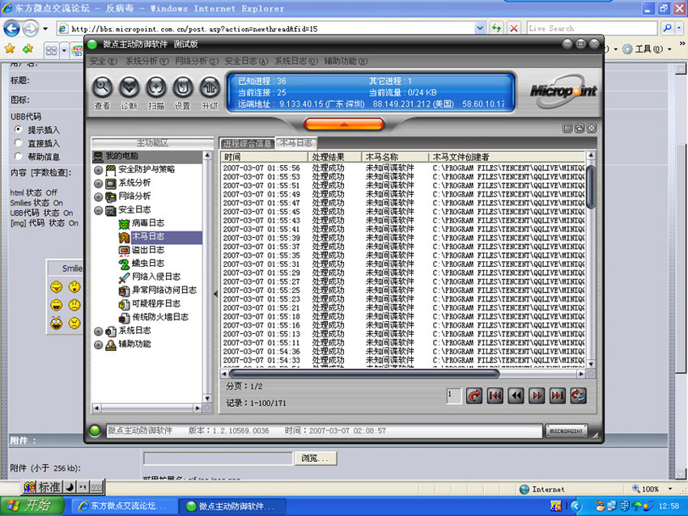Viewport: 688px width, 516px height.
Task: Click the 处理结果 column header
Action: 335,157
